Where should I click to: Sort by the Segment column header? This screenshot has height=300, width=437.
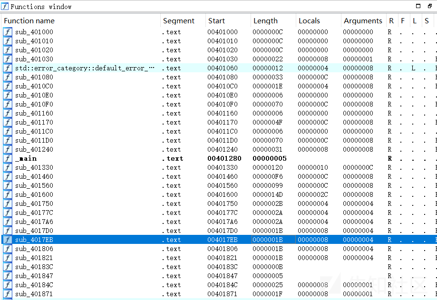[x=183, y=20]
